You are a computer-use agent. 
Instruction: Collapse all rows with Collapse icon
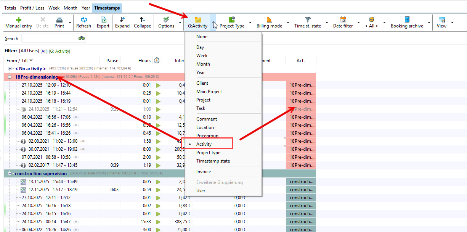(x=142, y=20)
